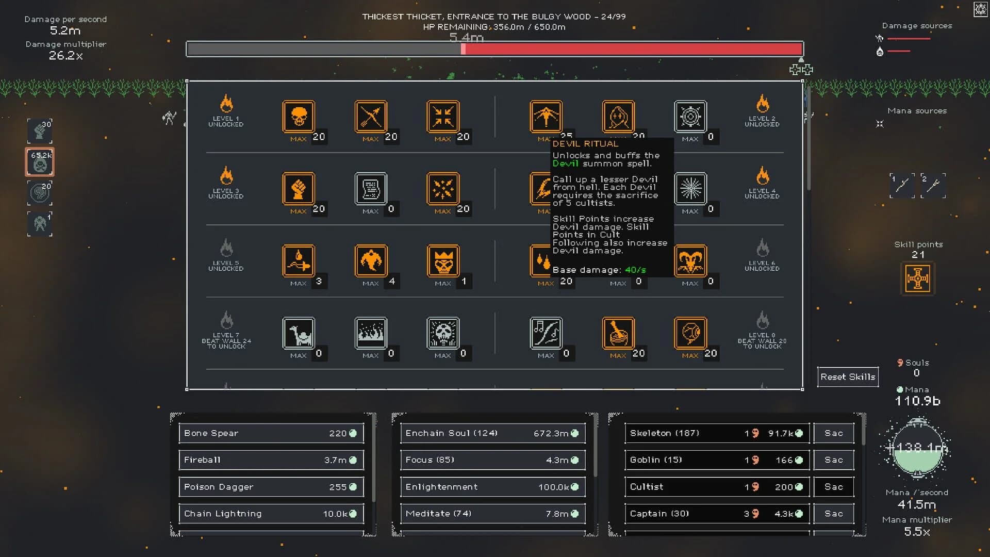This screenshot has width=990, height=557.
Task: Toggle the fist spell in the left sidebar
Action: (x=39, y=131)
